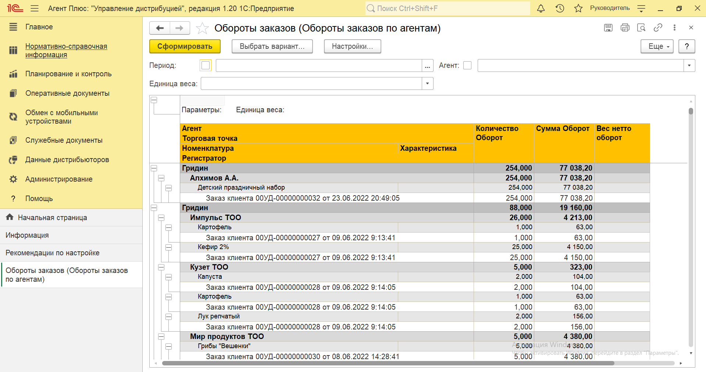Open the Оперативные документы section

click(67, 93)
